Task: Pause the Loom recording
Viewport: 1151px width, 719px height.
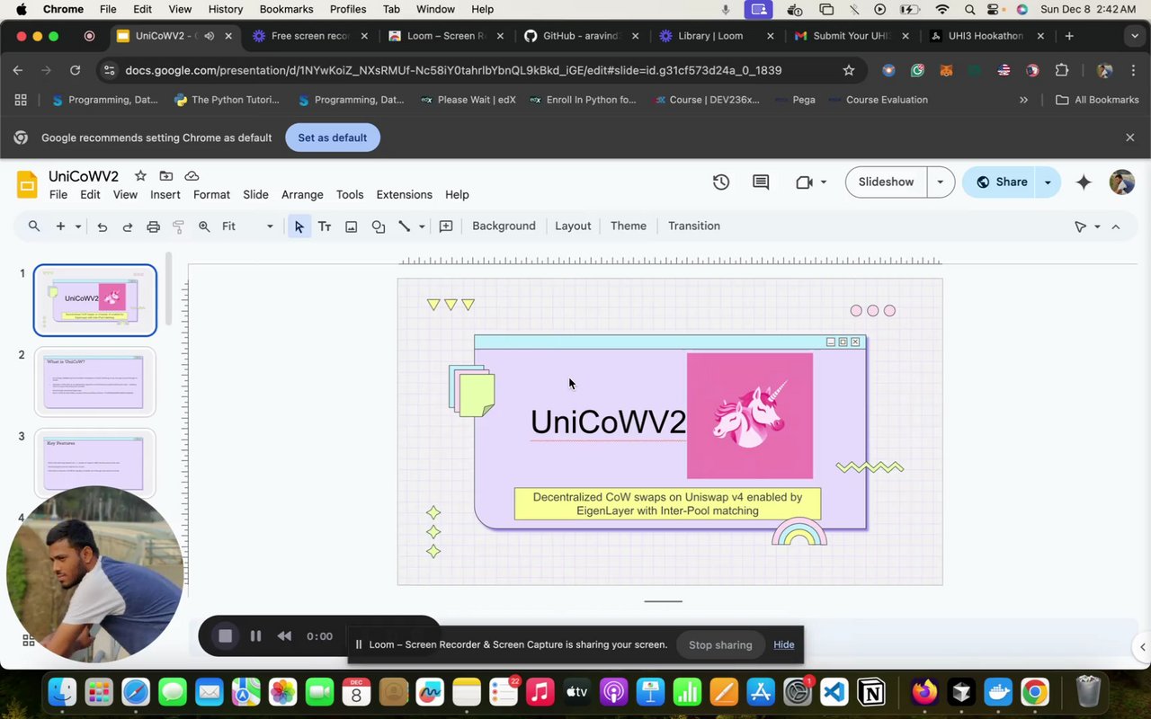Action: click(x=255, y=636)
